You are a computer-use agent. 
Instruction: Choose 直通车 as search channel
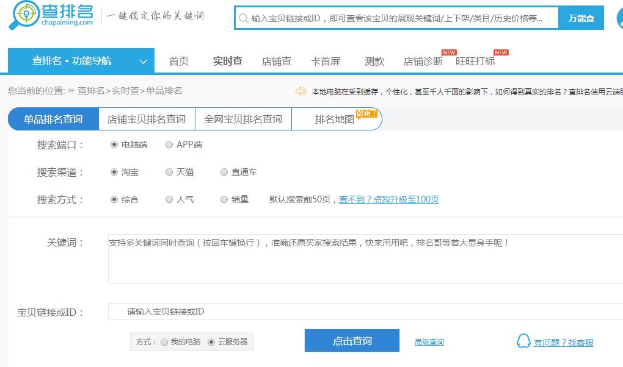(x=224, y=173)
